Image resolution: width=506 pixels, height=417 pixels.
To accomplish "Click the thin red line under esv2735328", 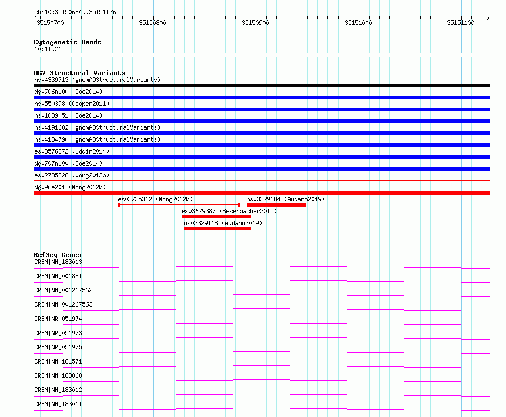I will pyautogui.click(x=262, y=181).
